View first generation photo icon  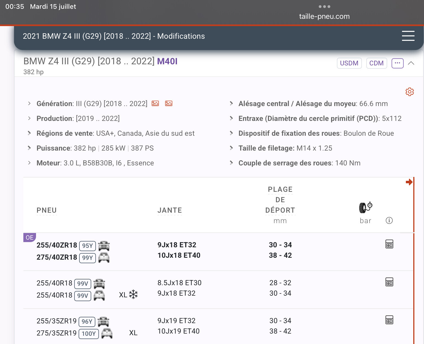[x=155, y=104]
